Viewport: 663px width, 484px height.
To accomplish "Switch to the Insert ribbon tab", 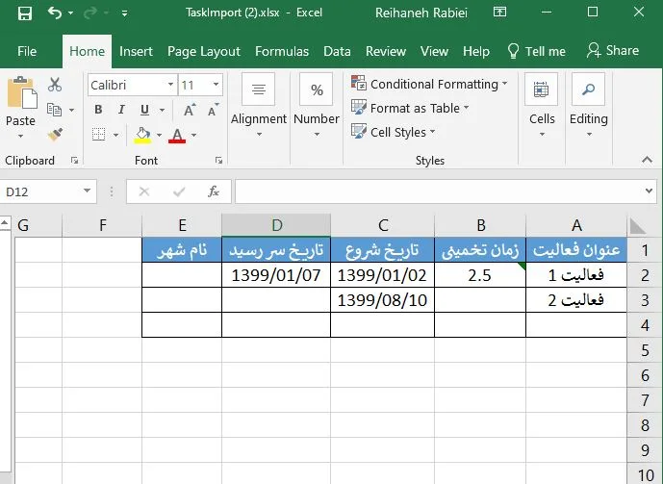I will click(x=136, y=51).
